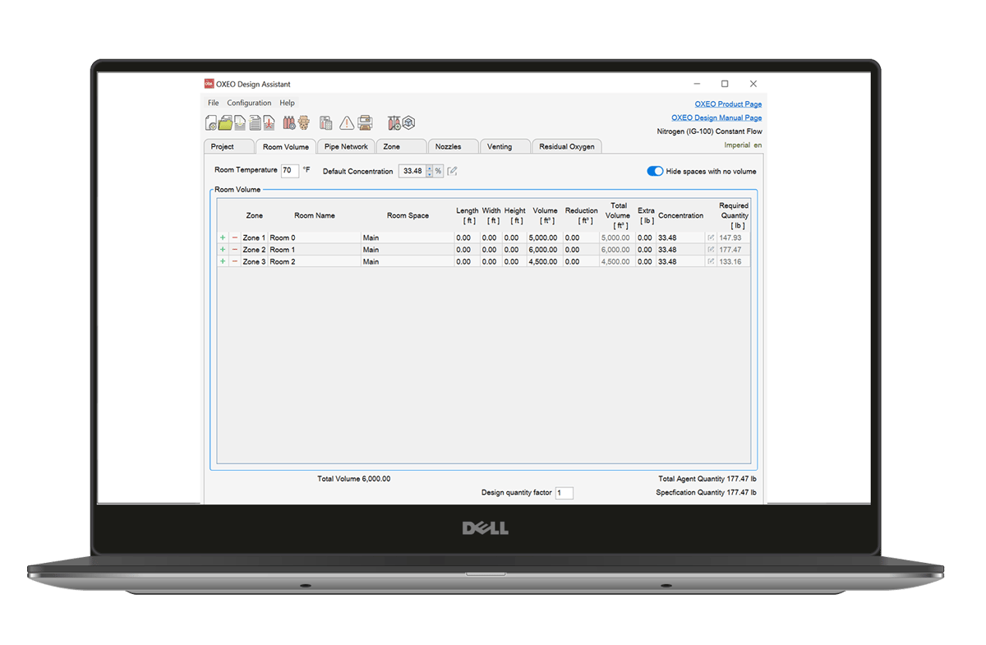This screenshot has width=986, height=645.
Task: Click the cylinder bank with green dot icon
Action: pos(394,123)
